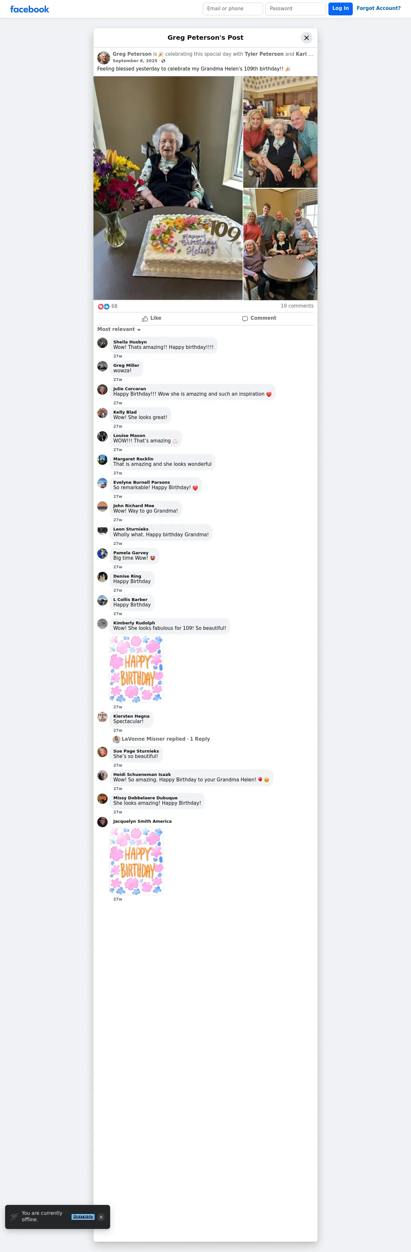Image resolution: width=411 pixels, height=1252 pixels.
Task: Click the globe public audience icon
Action: point(163,61)
